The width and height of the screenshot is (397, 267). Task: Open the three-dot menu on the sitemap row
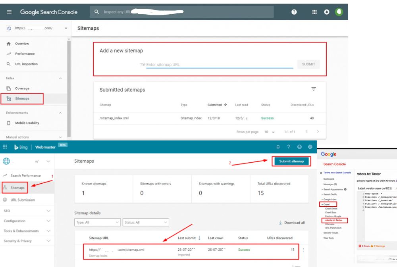pos(303,250)
